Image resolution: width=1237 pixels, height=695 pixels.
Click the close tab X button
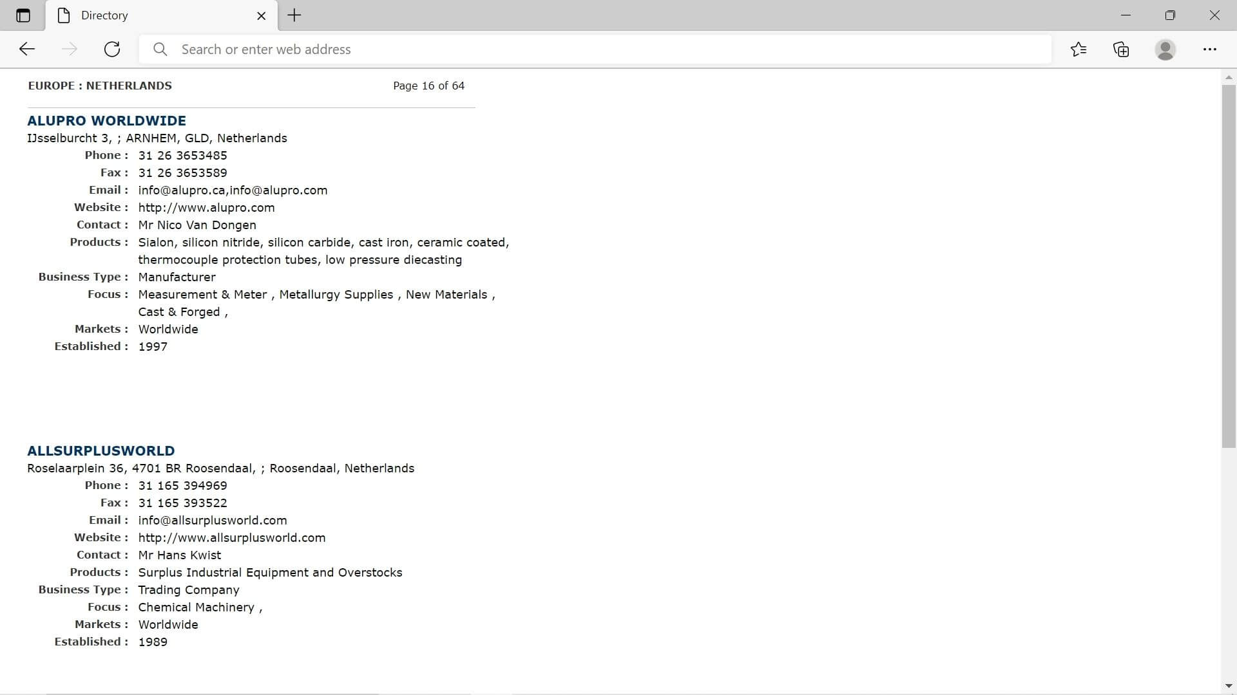tap(261, 15)
